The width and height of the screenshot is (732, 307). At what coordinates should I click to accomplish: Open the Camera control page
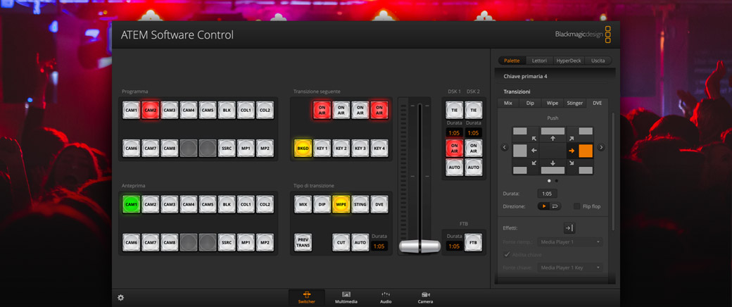426,296
